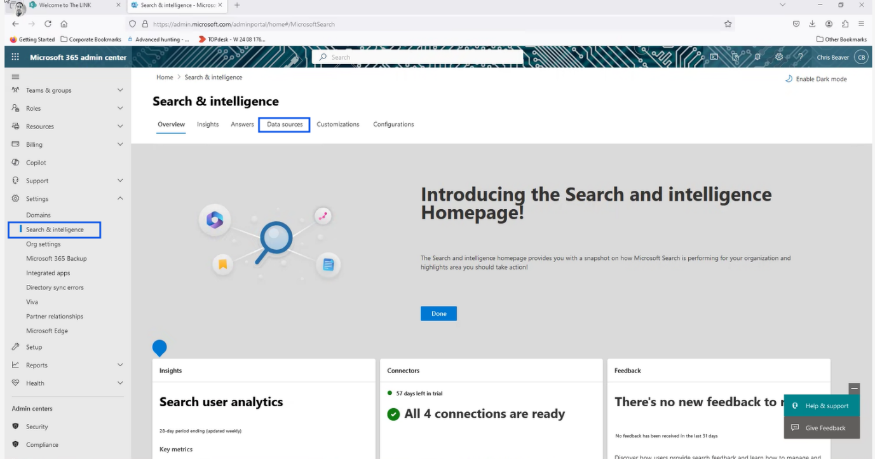The width and height of the screenshot is (875, 459).
Task: Click the Setup wrench icon
Action: pos(16,347)
